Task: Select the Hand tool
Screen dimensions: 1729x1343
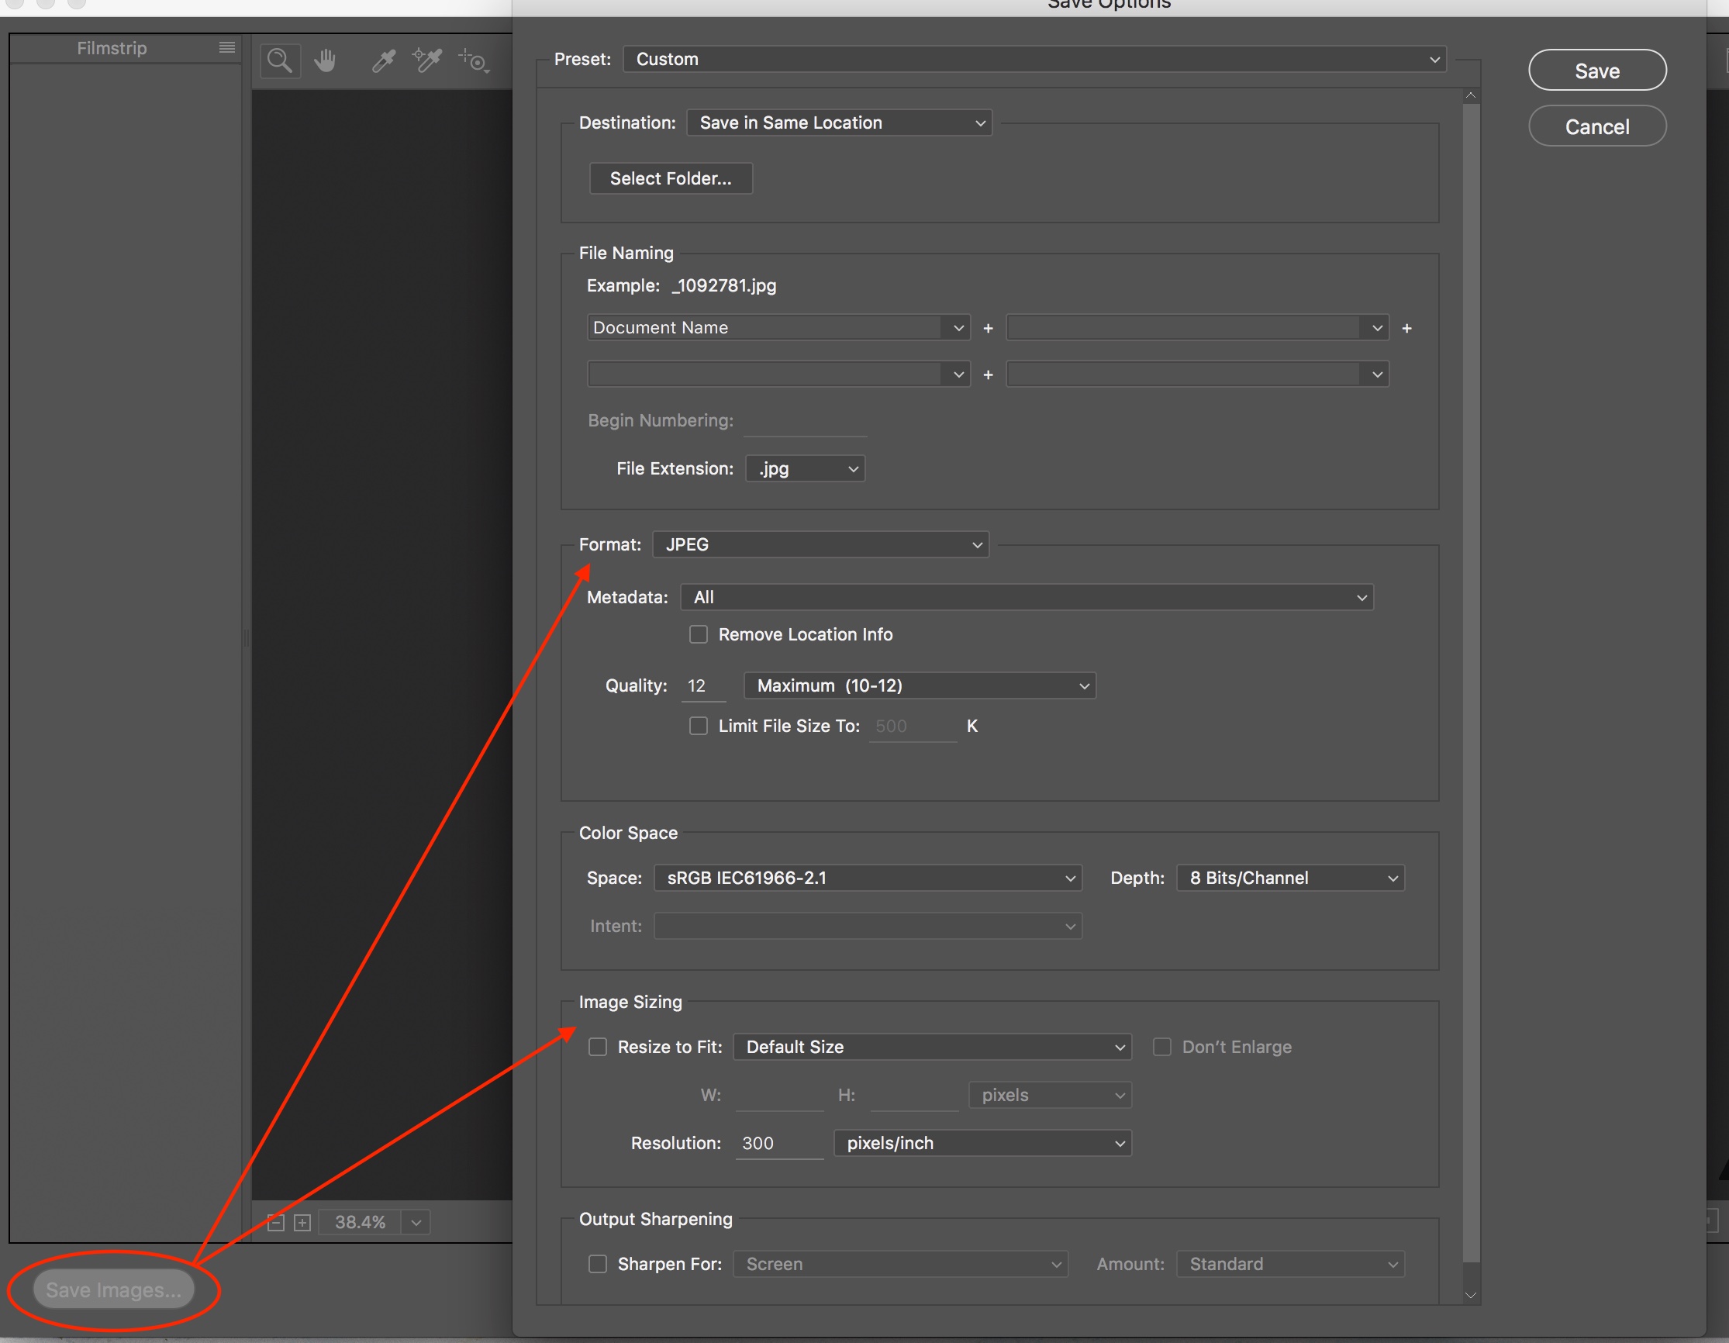Action: [x=326, y=60]
